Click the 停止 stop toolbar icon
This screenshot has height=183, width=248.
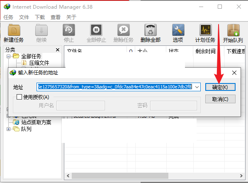pos(69,30)
